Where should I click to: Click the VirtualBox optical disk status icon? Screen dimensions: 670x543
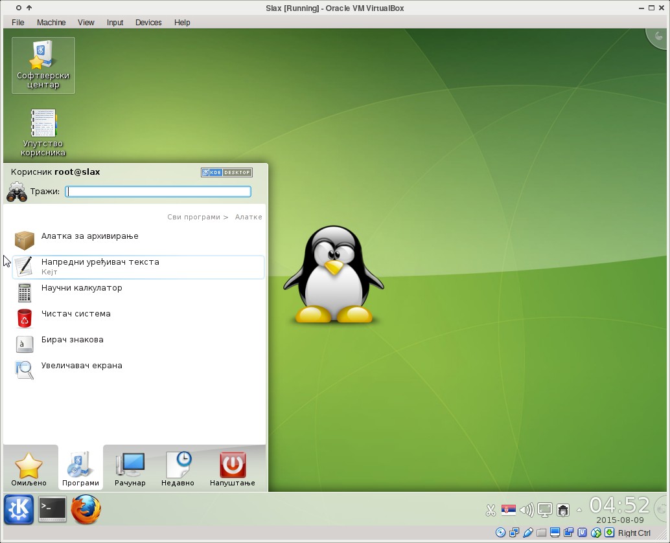tap(500, 533)
